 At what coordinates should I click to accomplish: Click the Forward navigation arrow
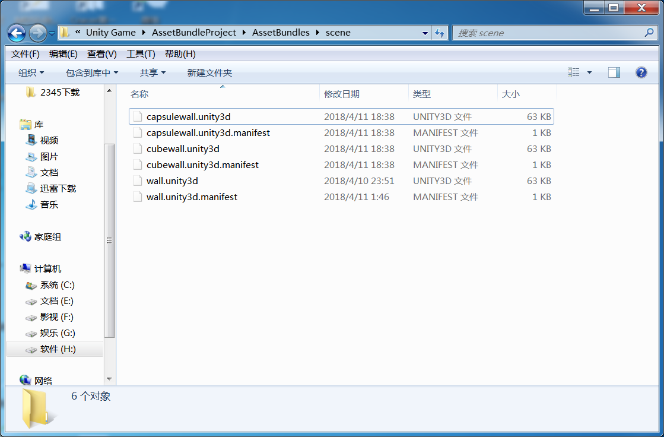38,33
